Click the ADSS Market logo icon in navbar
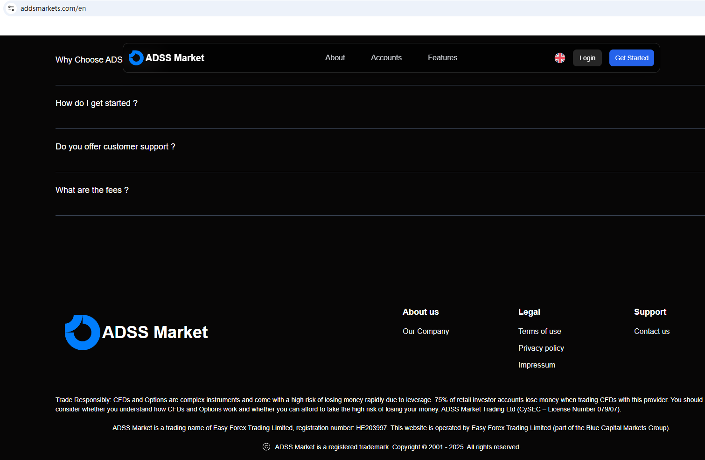705x460 pixels. 136,58
